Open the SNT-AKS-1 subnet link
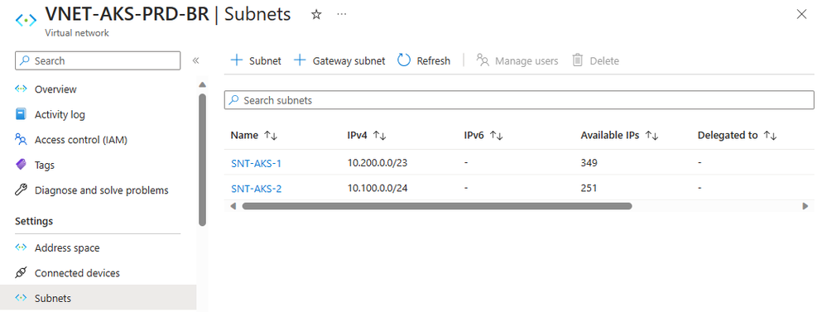 (257, 163)
